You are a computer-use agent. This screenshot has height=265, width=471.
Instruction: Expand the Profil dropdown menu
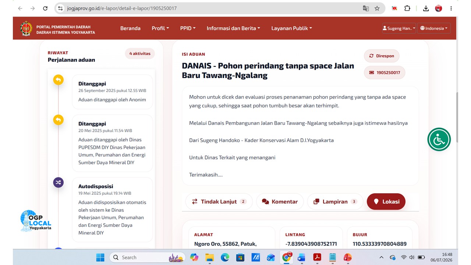[x=160, y=28]
